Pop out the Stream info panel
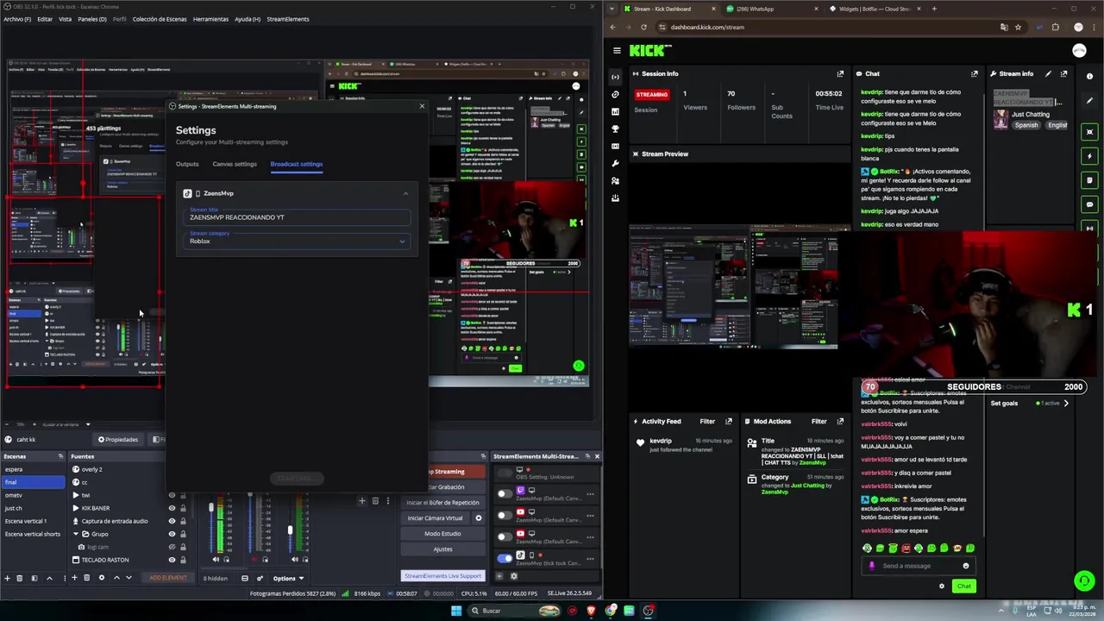 (x=1063, y=73)
